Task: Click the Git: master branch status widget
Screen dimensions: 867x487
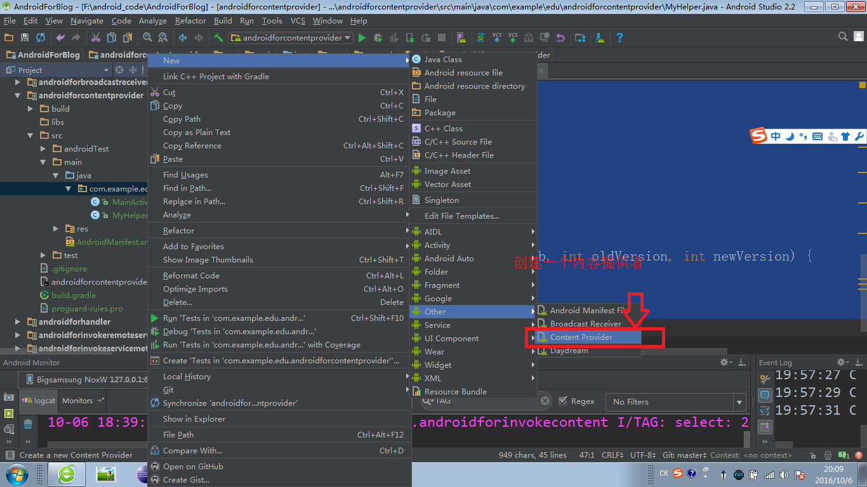Action: coord(685,455)
